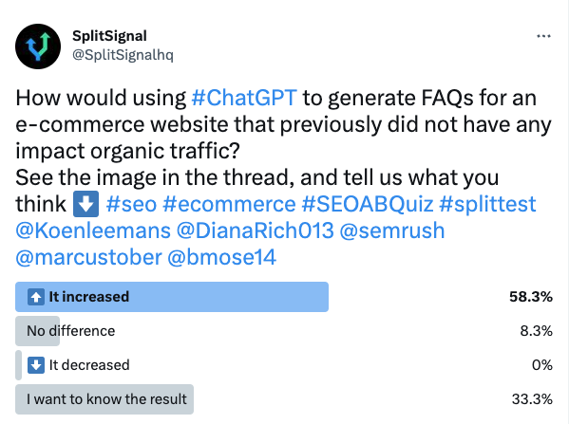
Task: Open the SplitSignal display name
Action: coord(109,36)
